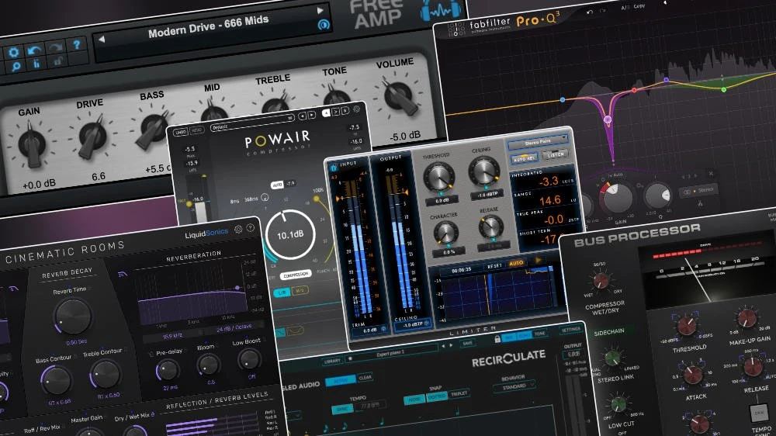Click Bus Processor THRESHOLD knob

tap(687, 325)
